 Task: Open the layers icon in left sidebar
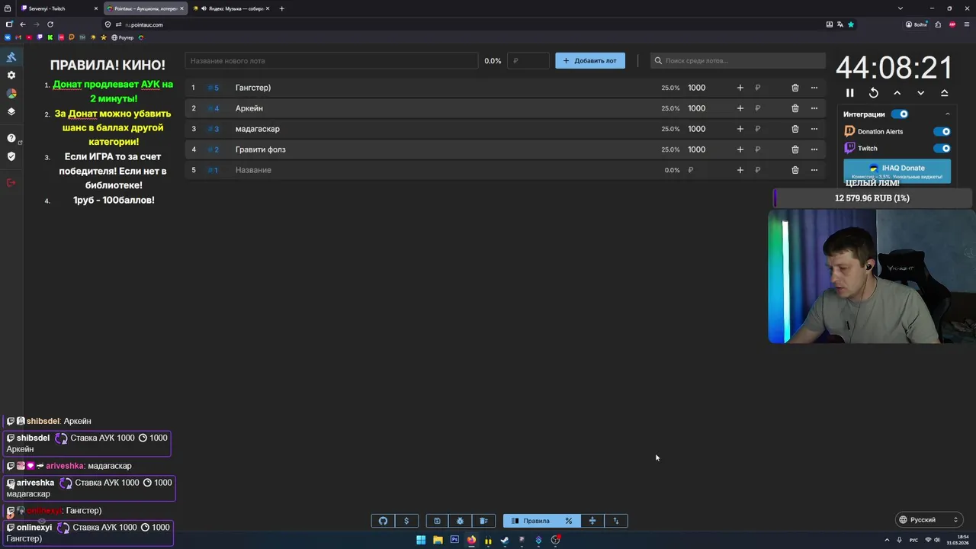(x=11, y=111)
